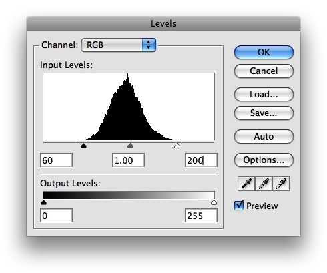Click the input white point slider triangle
327x273 pixels.
pyautogui.click(x=177, y=146)
